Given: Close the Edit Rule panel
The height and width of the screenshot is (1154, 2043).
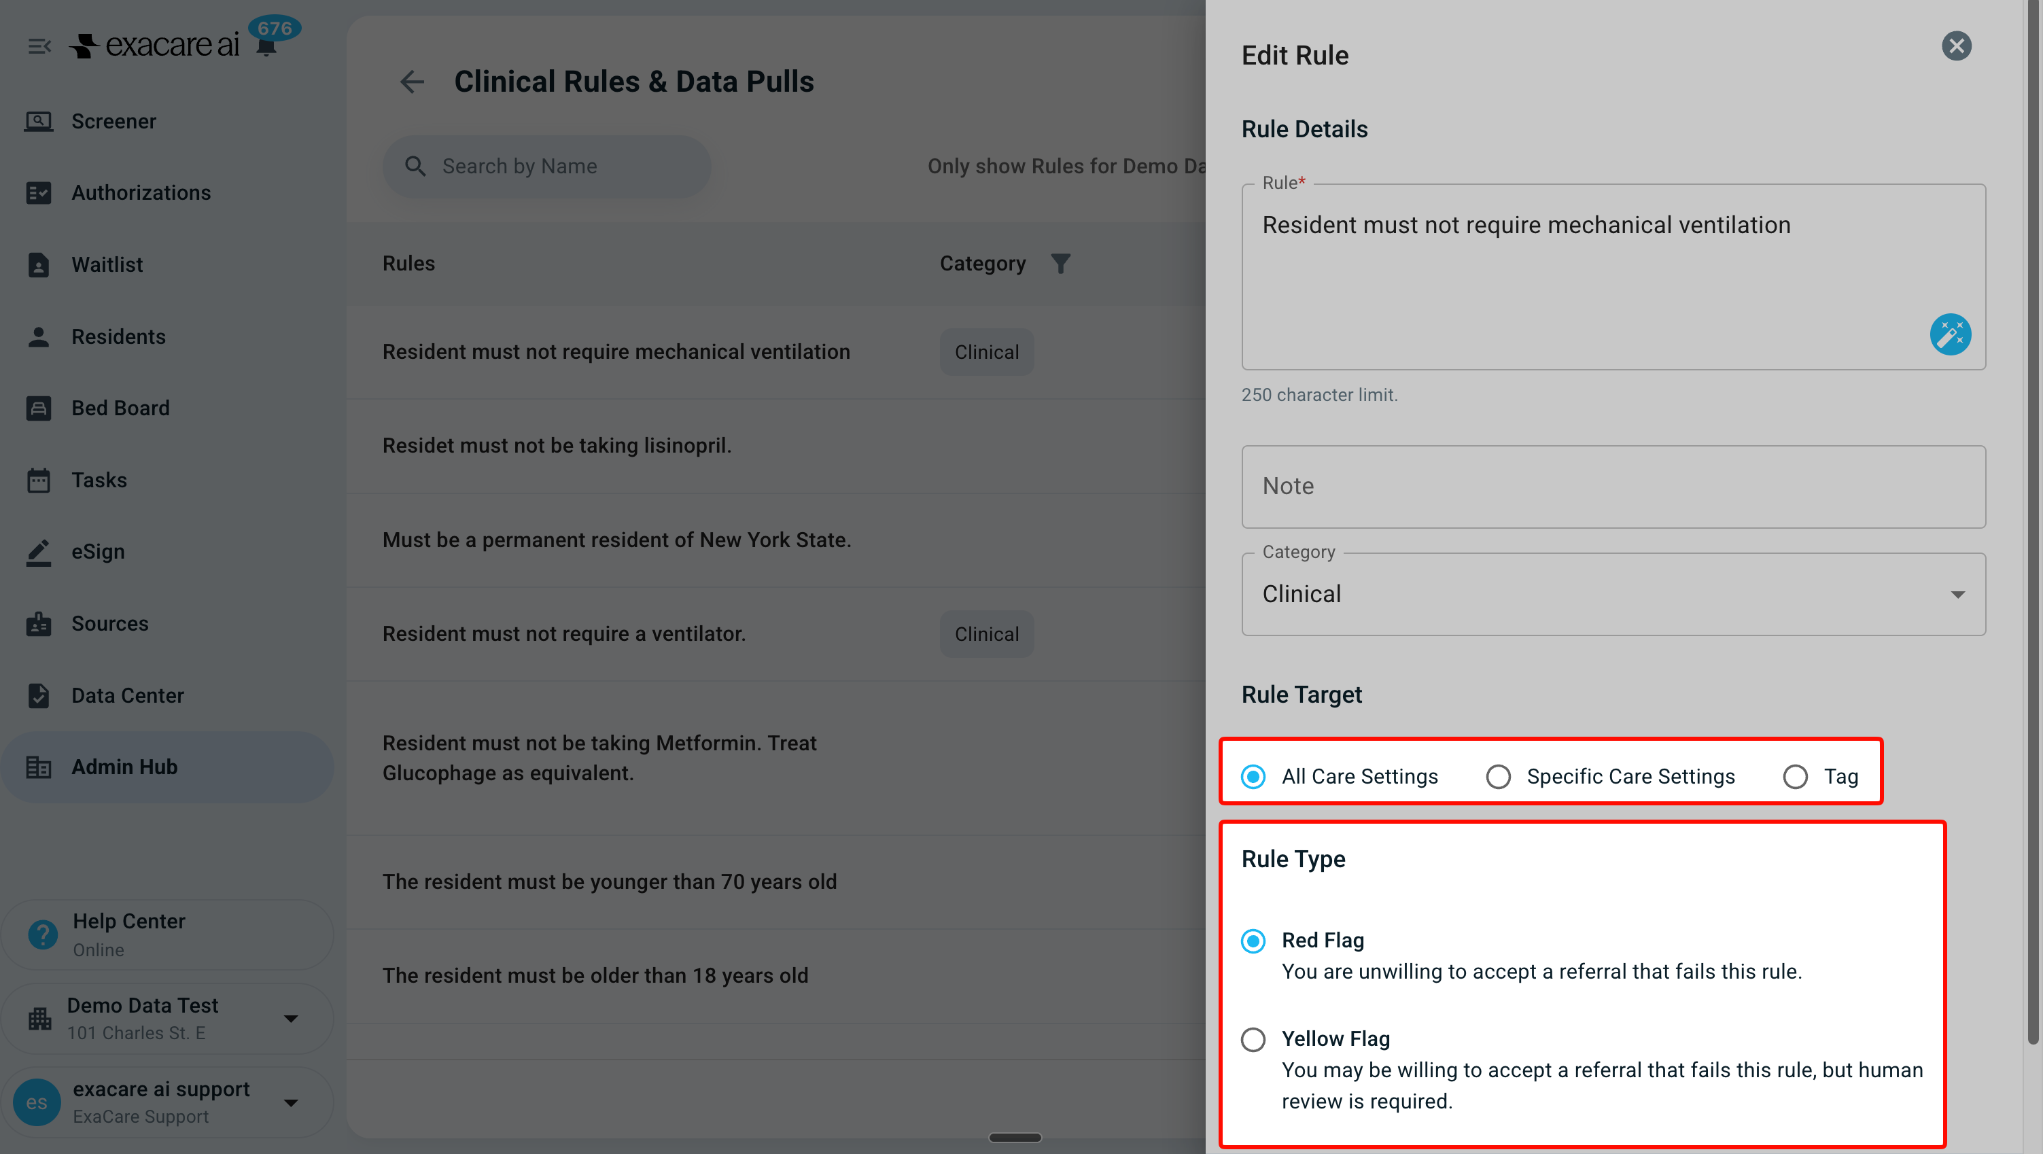Looking at the screenshot, I should coord(1956,46).
